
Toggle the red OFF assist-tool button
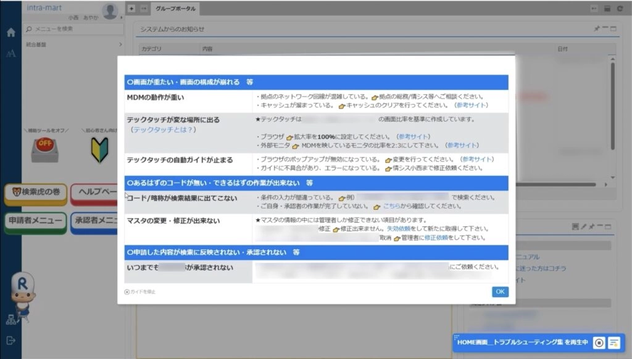[44, 149]
